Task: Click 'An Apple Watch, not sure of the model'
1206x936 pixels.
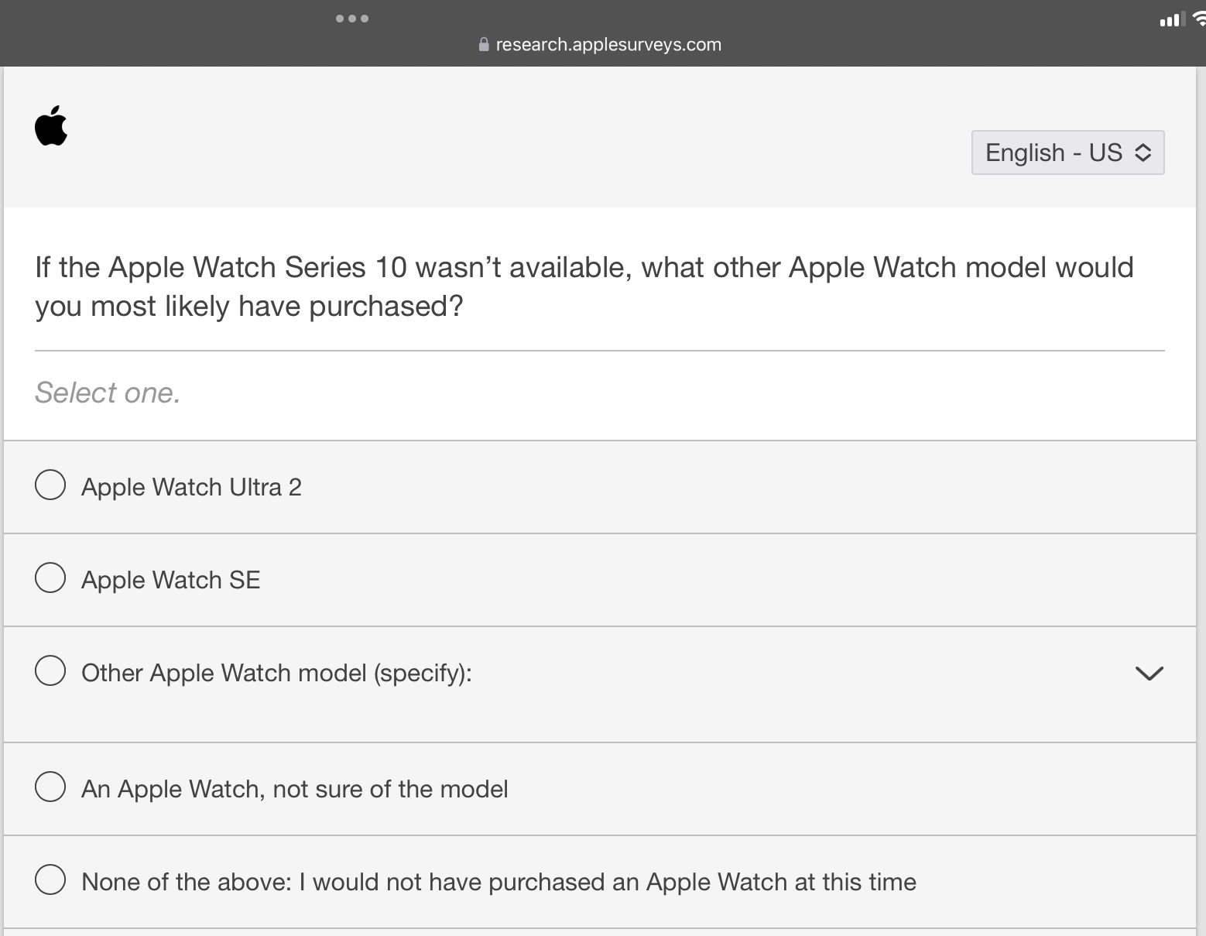Action: 294,789
